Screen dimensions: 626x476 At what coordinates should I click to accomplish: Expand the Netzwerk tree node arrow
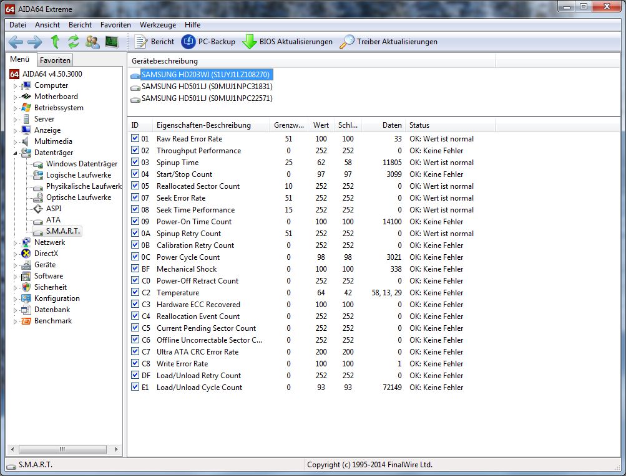click(15, 242)
